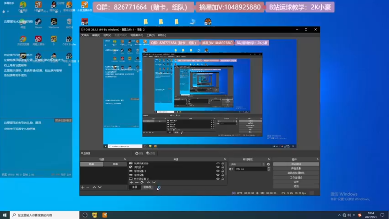
Task: Open OBS icon on taskbar
Action: (85, 215)
